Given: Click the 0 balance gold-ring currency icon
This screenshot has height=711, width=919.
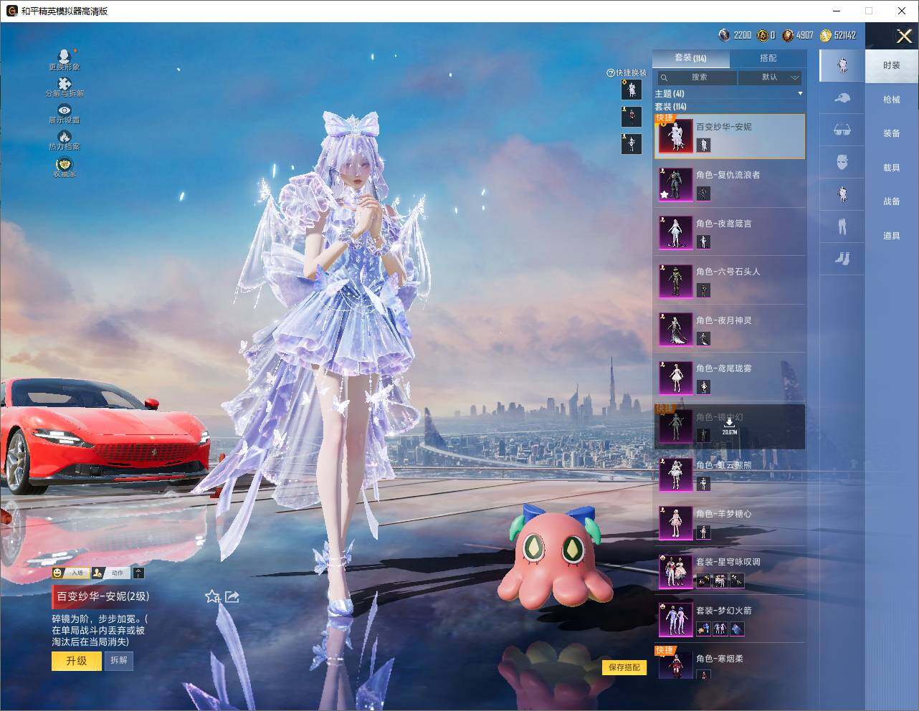Looking at the screenshot, I should click(x=763, y=35).
